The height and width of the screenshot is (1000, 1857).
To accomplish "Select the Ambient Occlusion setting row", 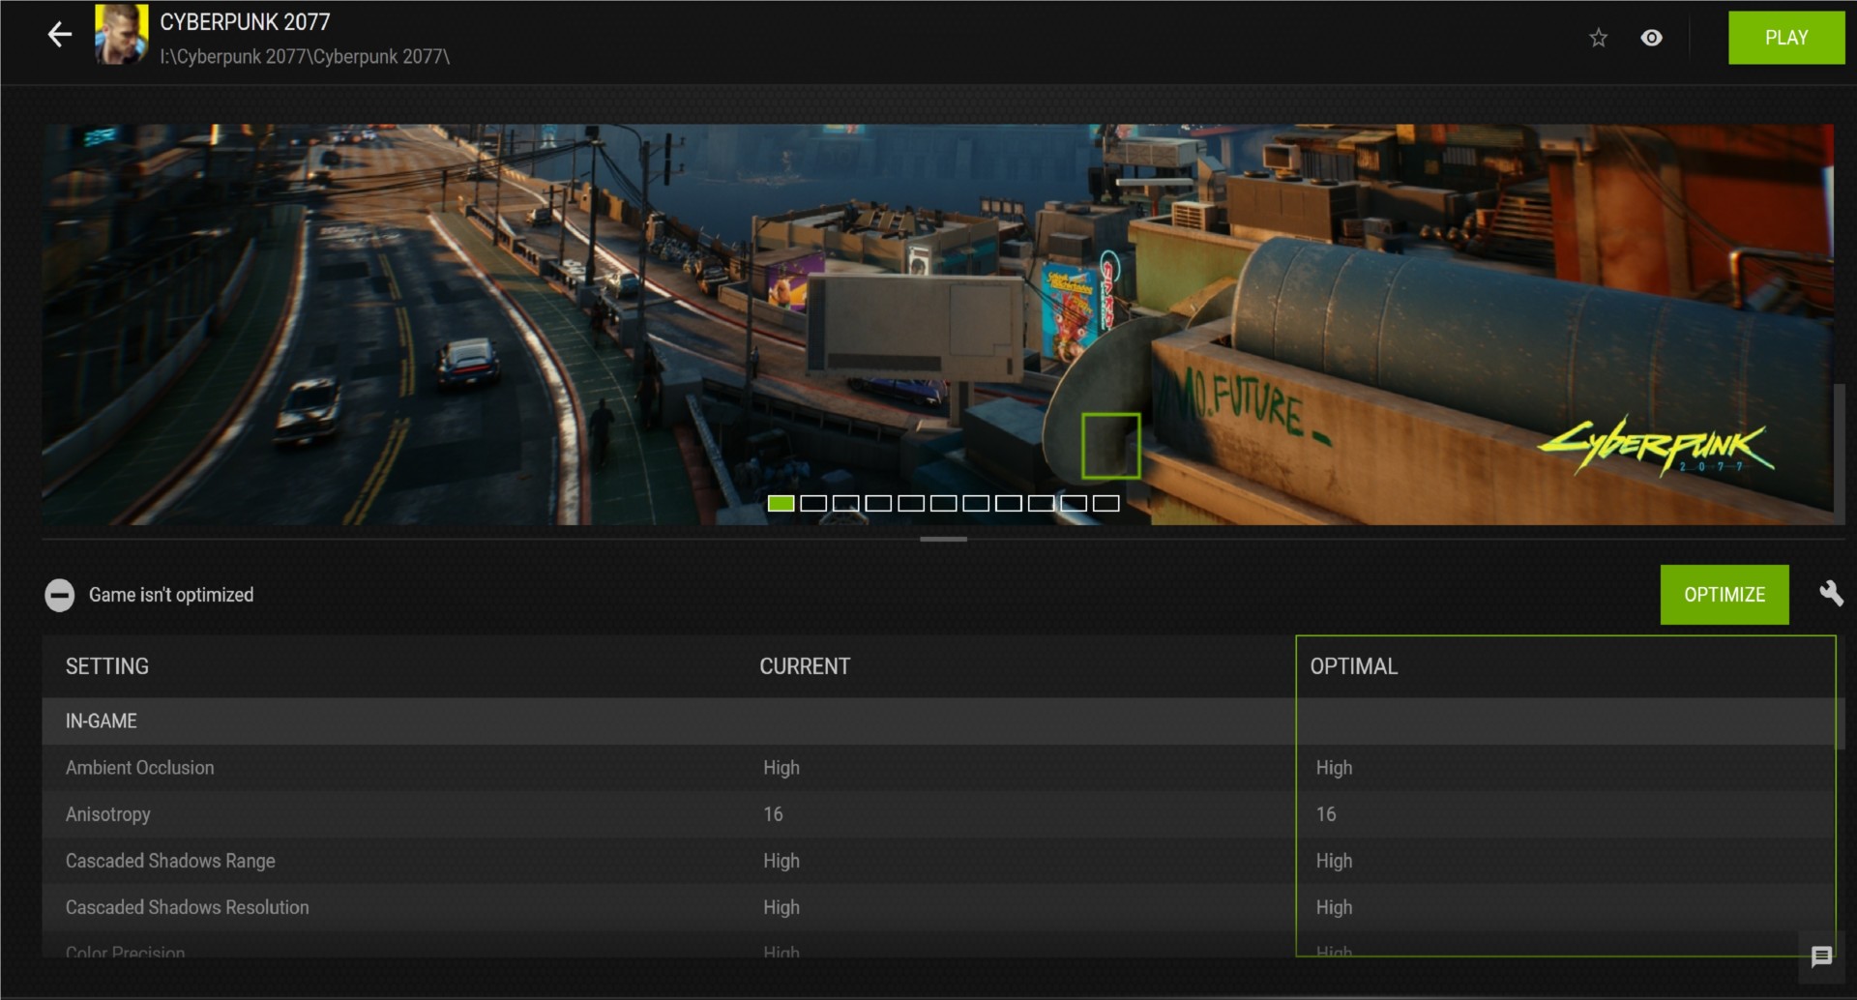I will [x=140, y=768].
